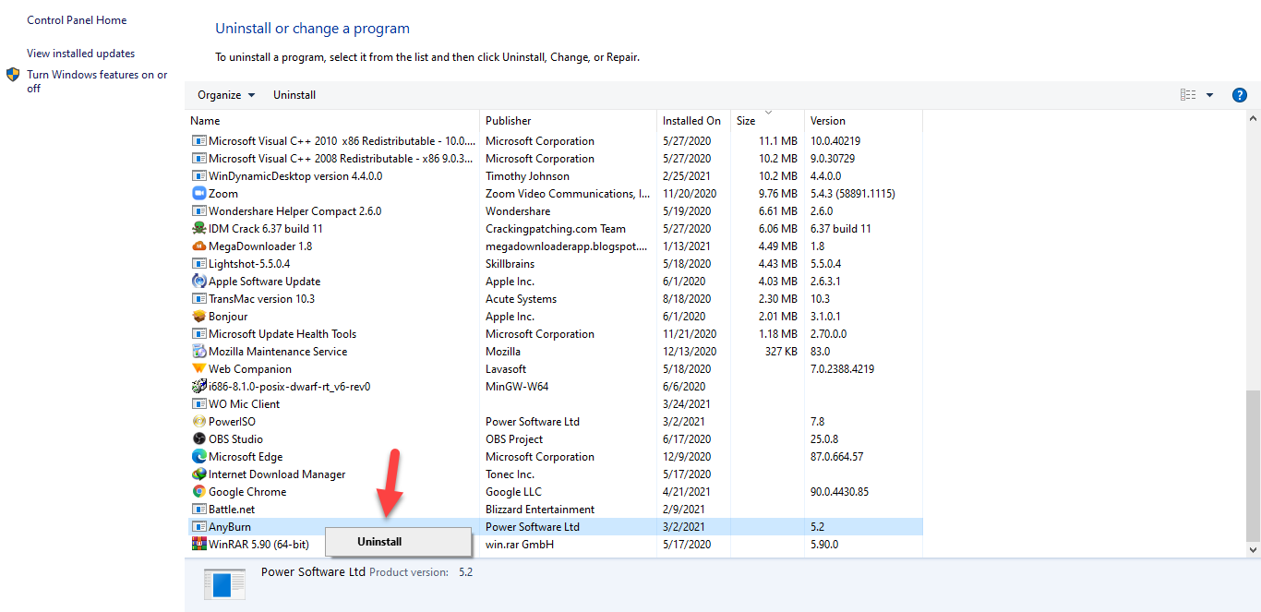Sort list by the Size column header
Image resolution: width=1261 pixels, height=612 pixels.
point(746,121)
